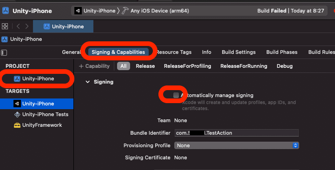Select the Debug configuration filter

[x=284, y=66]
